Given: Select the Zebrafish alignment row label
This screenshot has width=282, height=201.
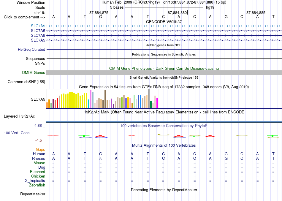Looking at the screenshot, I should pyautogui.click(x=37, y=185).
